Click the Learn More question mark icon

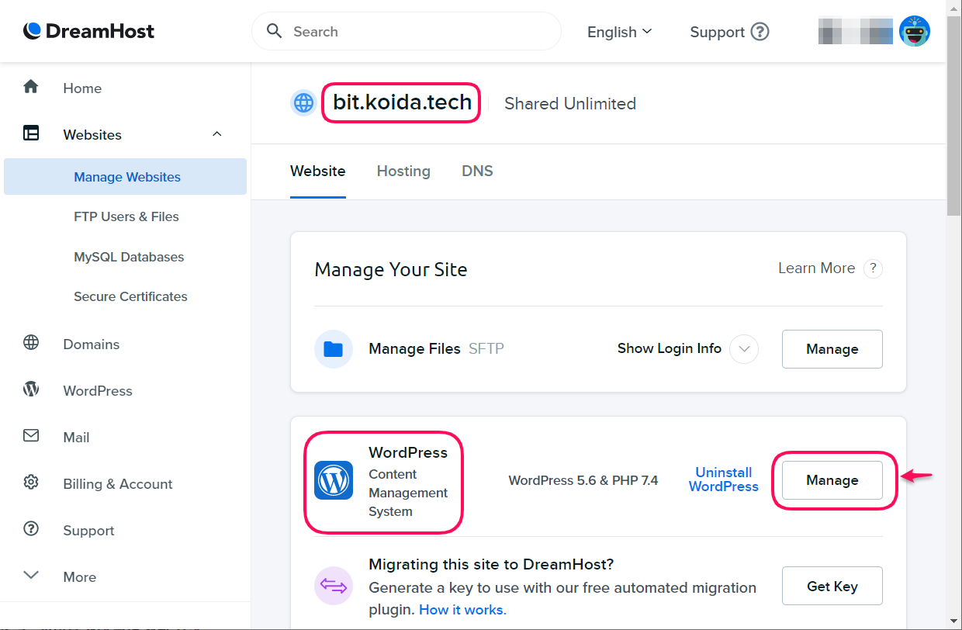[x=873, y=268]
